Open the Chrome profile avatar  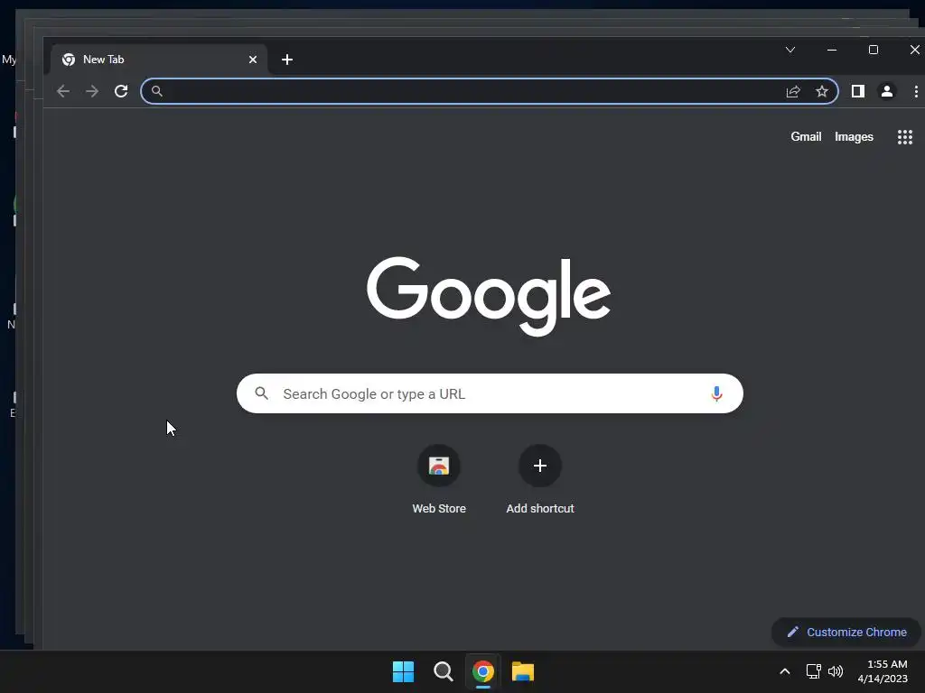click(887, 91)
